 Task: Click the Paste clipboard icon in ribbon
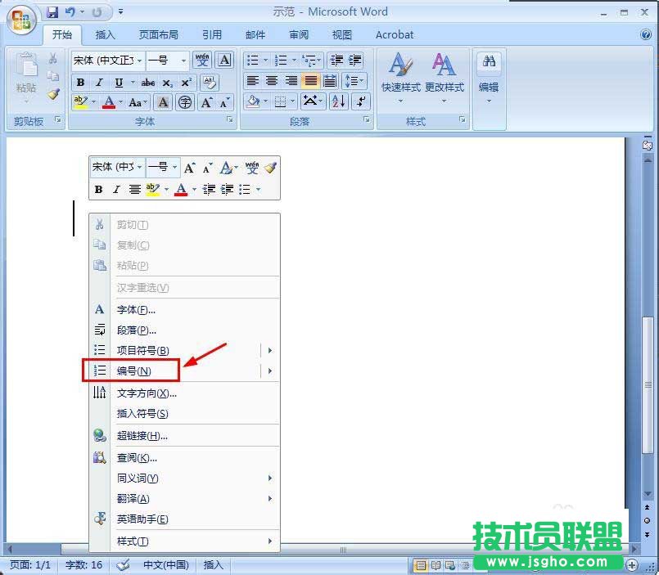point(26,65)
